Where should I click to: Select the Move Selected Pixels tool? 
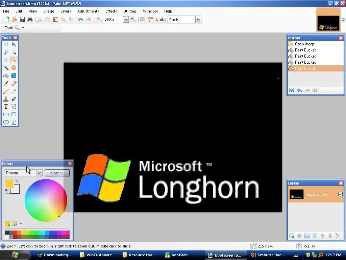(x=14, y=44)
